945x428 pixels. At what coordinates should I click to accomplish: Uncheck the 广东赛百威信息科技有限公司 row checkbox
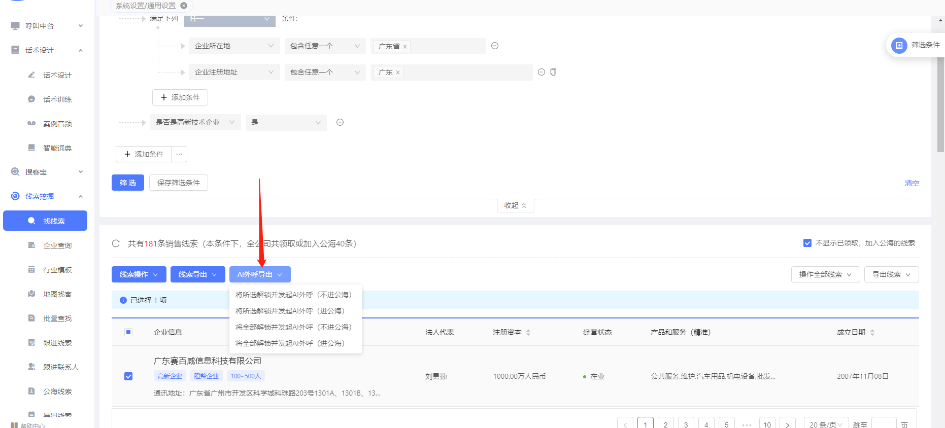coord(128,376)
